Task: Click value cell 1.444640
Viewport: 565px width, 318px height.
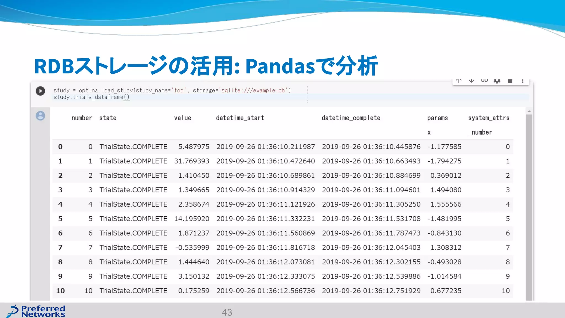Action: tap(194, 262)
